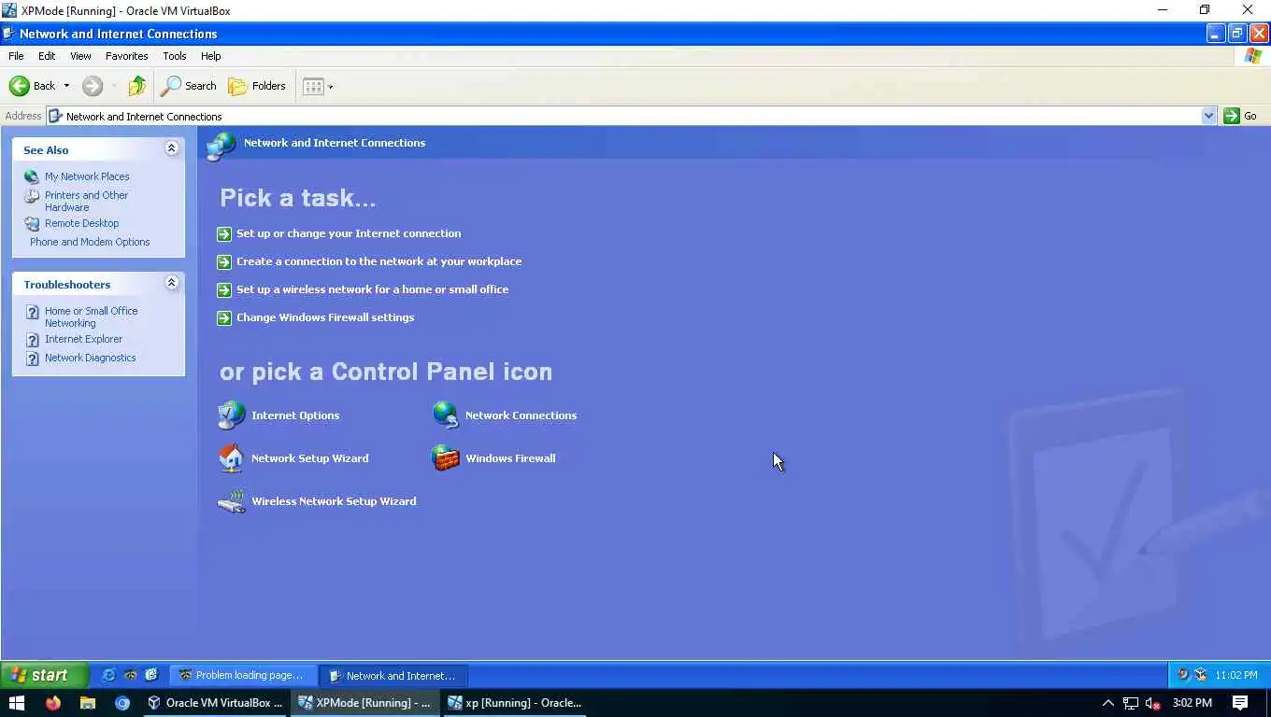Click the Network and Internet Connections header icon

[x=221, y=146]
